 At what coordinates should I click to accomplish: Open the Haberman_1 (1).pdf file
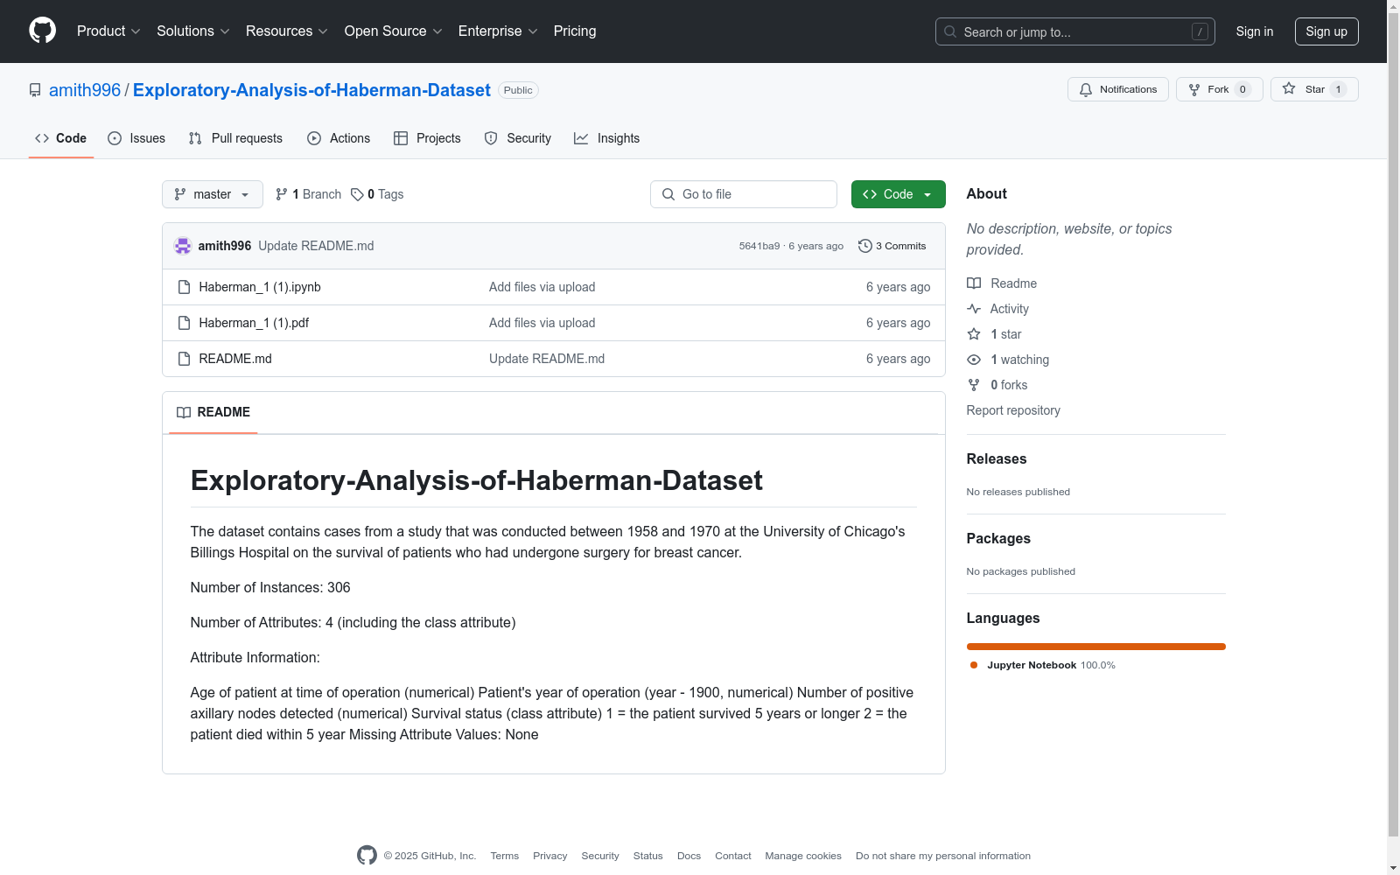[x=254, y=323]
